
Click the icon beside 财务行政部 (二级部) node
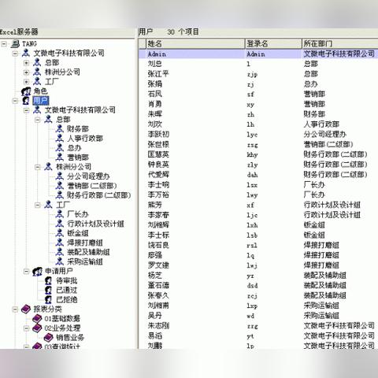click(60, 195)
